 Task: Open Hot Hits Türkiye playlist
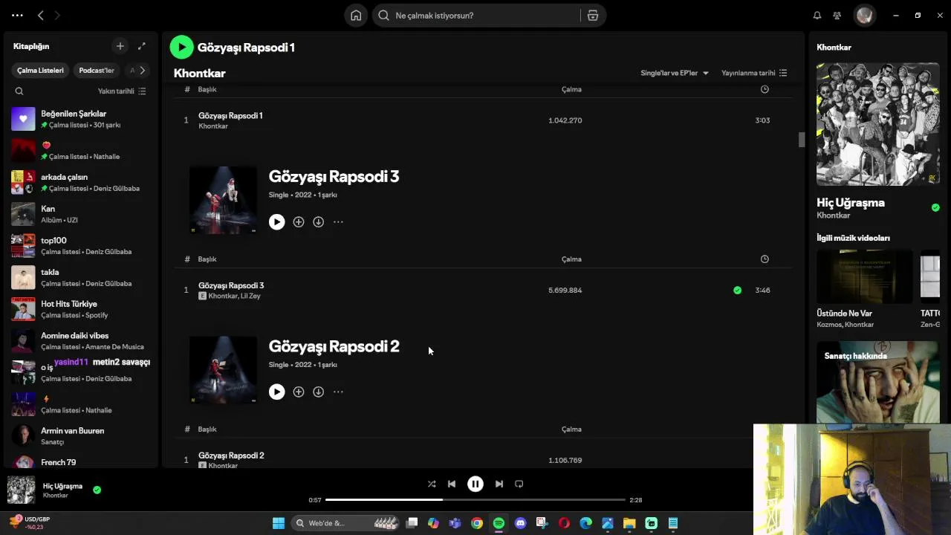click(82, 309)
